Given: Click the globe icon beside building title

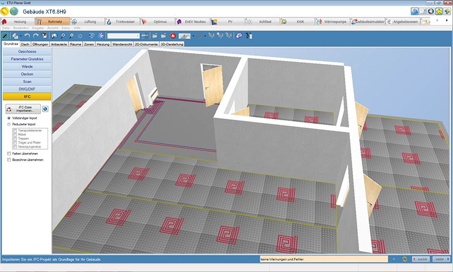Looking at the screenshot, I should [14, 11].
